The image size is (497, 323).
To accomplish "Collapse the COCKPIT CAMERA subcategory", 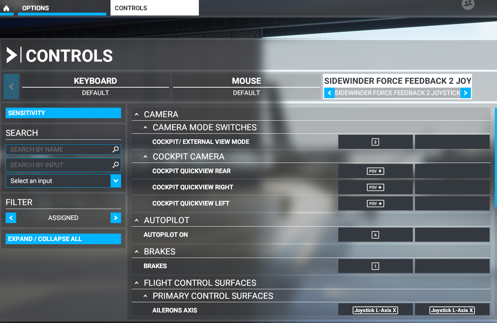I will click(x=145, y=157).
